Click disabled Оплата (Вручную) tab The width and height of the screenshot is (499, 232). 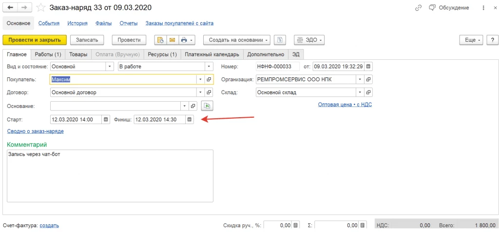[x=118, y=54]
